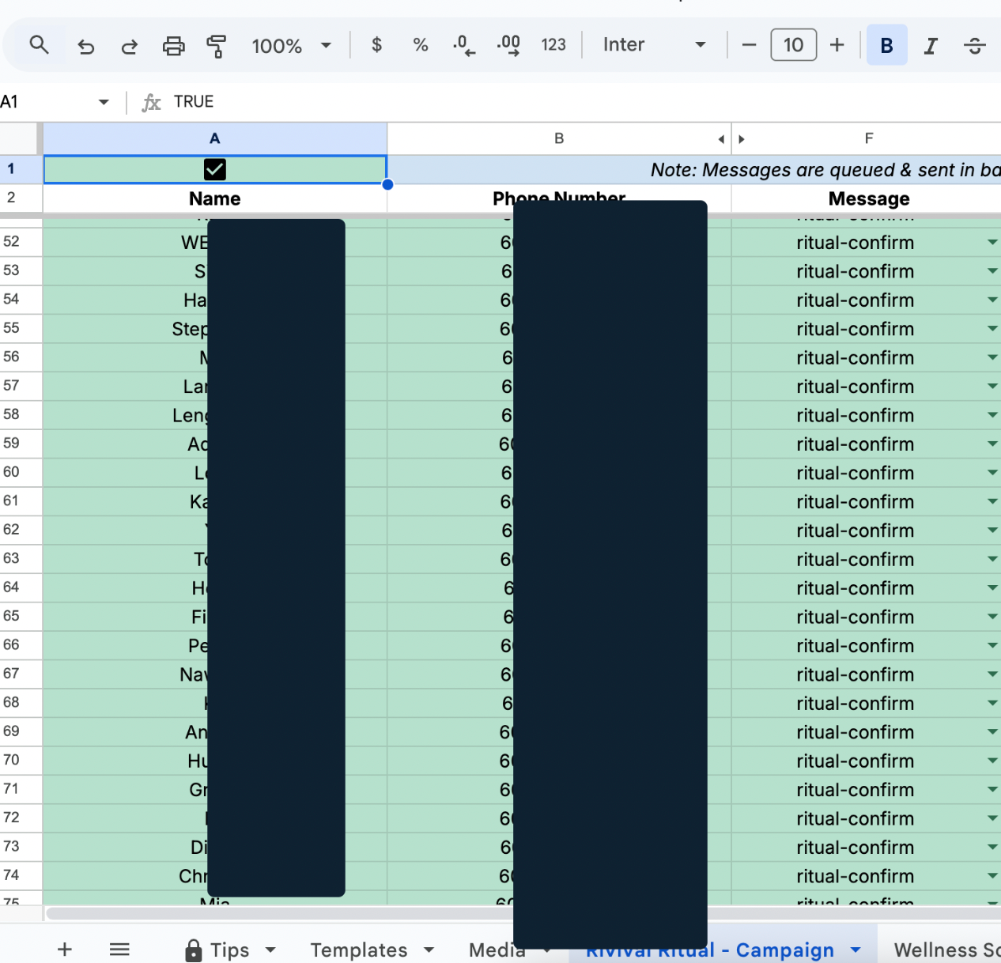Image resolution: width=1001 pixels, height=963 pixels.
Task: Increase font size with plus button
Action: [x=837, y=45]
